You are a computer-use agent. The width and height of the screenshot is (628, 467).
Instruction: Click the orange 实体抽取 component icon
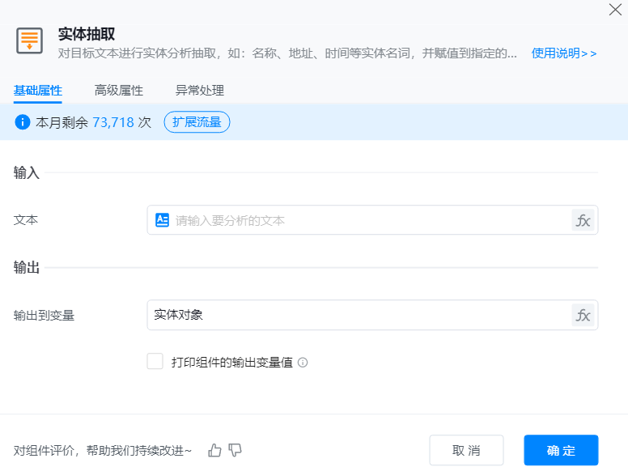(x=30, y=40)
